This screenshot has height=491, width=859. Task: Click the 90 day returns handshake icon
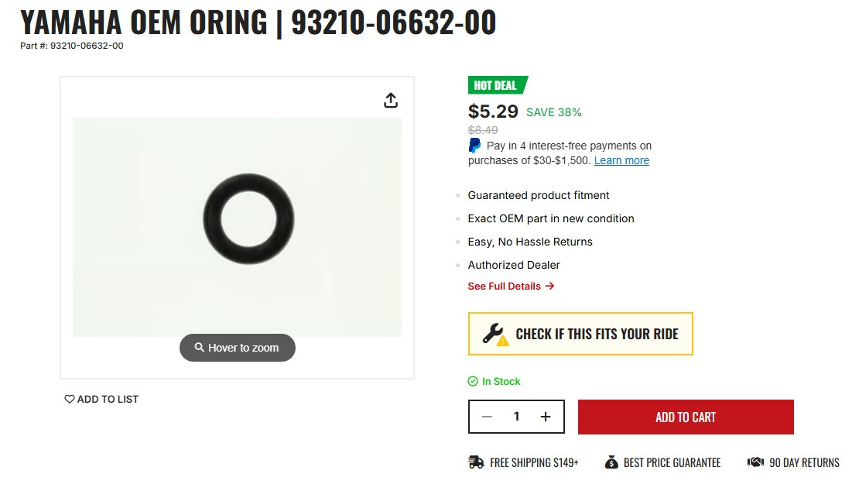point(755,462)
